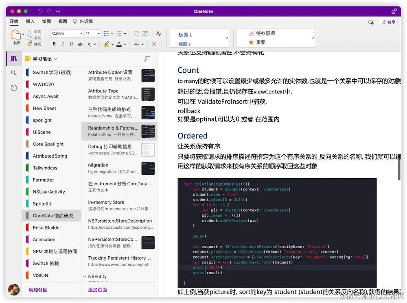Click the Undo arrow in the title bar
The height and width of the screenshot is (303, 407).
tap(40, 11)
